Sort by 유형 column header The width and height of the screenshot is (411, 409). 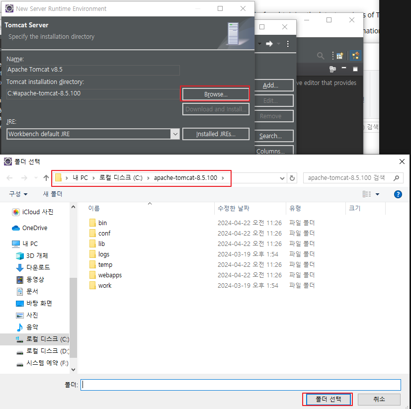(295, 208)
